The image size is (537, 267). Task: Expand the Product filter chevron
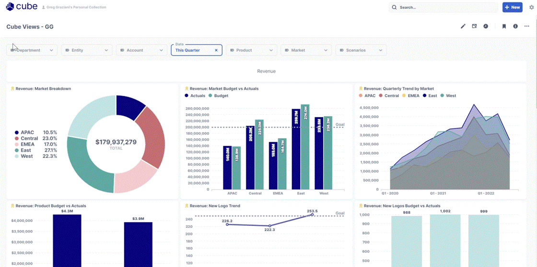(x=271, y=50)
